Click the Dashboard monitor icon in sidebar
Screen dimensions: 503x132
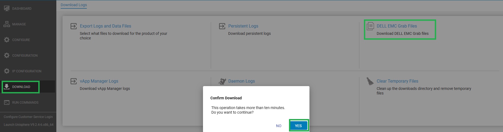click(x=7, y=8)
